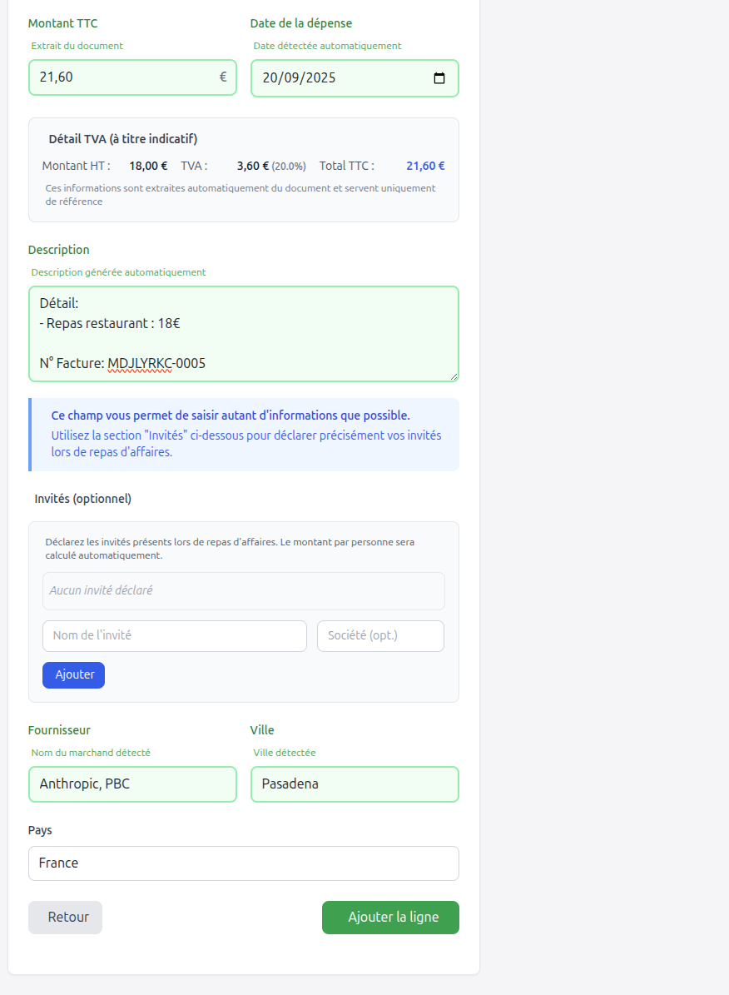Image resolution: width=729 pixels, height=995 pixels.
Task: Click the underlined invoice number MDJLYRKC
Action: [139, 363]
